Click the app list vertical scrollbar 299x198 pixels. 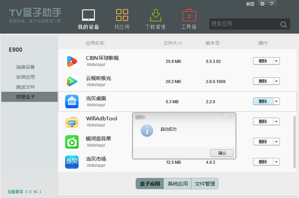[x=295, y=142]
